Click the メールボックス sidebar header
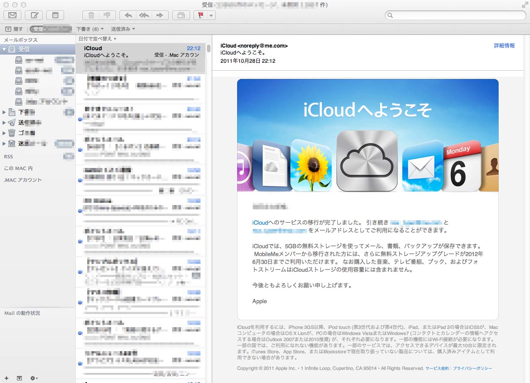The height and width of the screenshot is (383, 530). (x=20, y=40)
